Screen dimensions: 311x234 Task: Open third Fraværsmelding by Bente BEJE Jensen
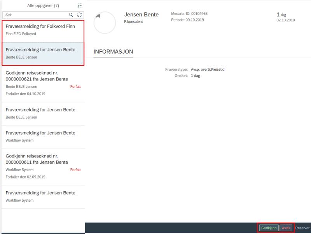43,114
